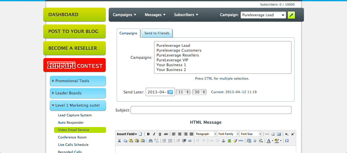Open the Subscribers dropdown menu
The image size is (347, 153).
[x=186, y=15]
